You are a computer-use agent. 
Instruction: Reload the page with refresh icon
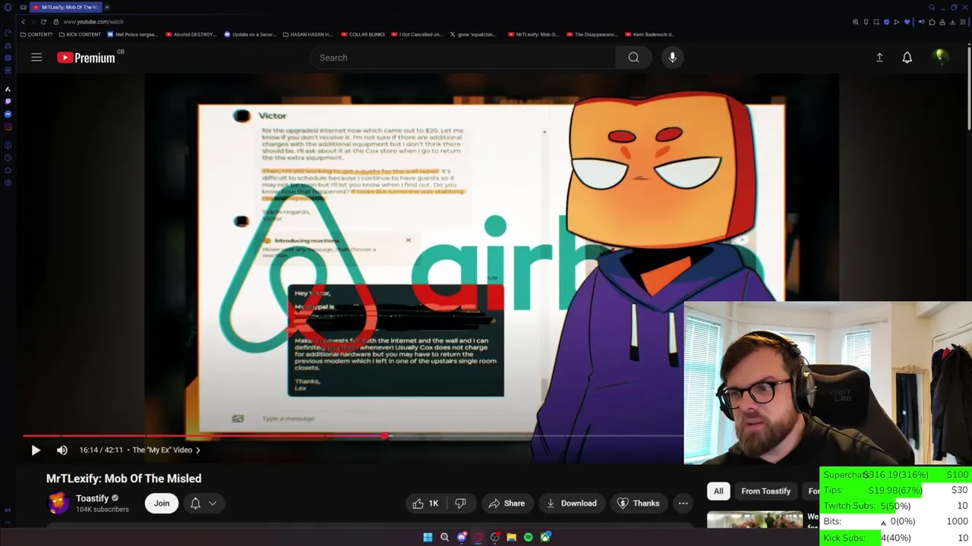click(x=43, y=22)
